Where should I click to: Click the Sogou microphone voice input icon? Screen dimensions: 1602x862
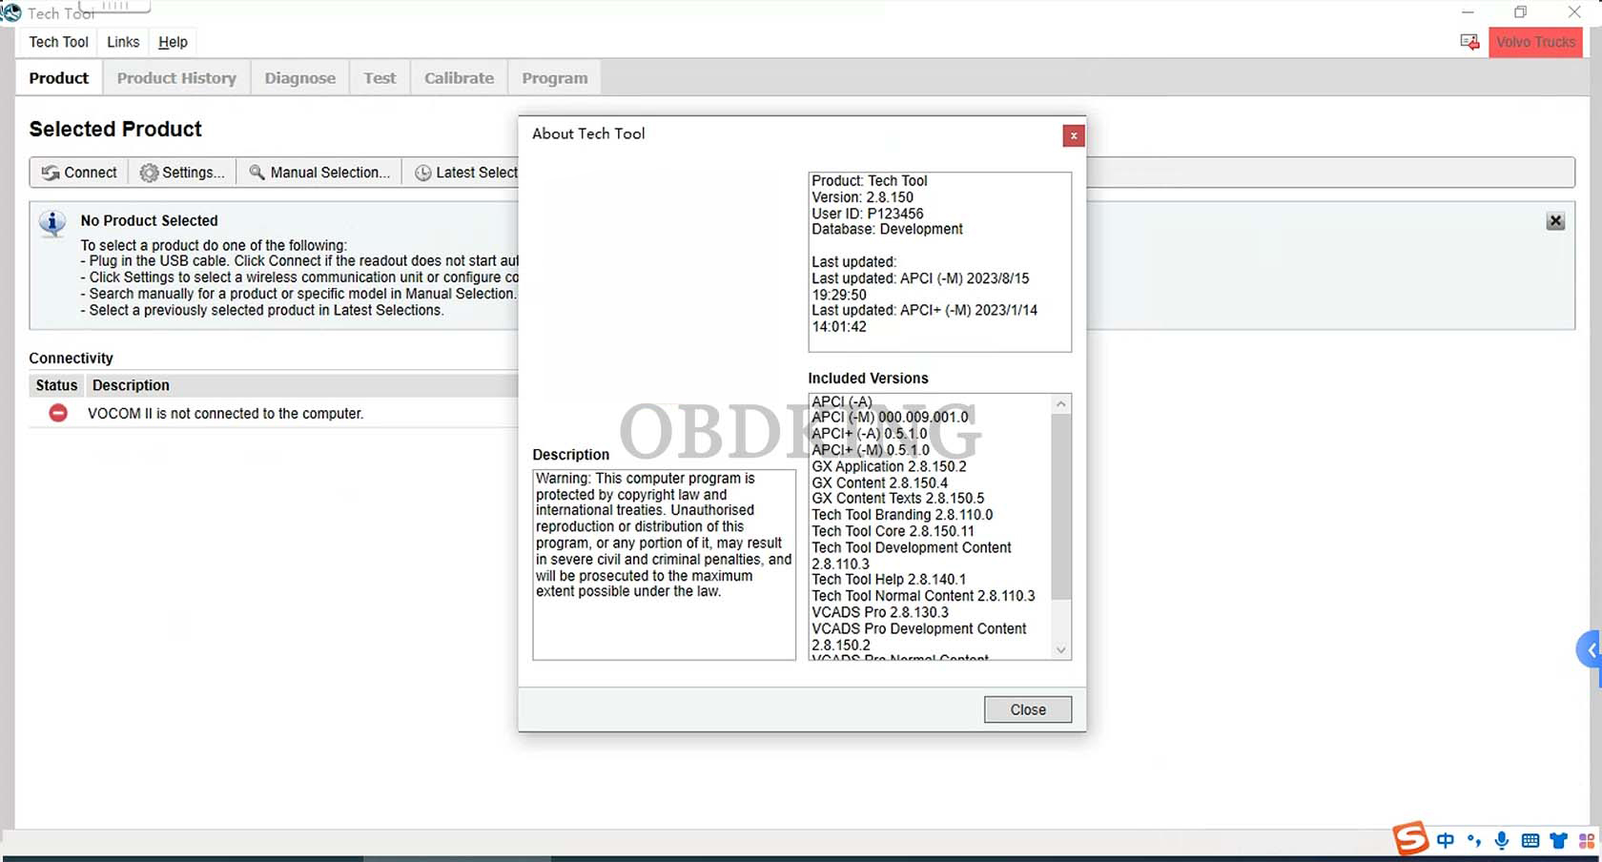coord(1502,840)
